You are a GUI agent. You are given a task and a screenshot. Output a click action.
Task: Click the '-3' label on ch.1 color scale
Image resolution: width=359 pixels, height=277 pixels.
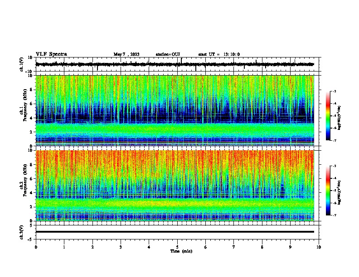tap(335, 91)
